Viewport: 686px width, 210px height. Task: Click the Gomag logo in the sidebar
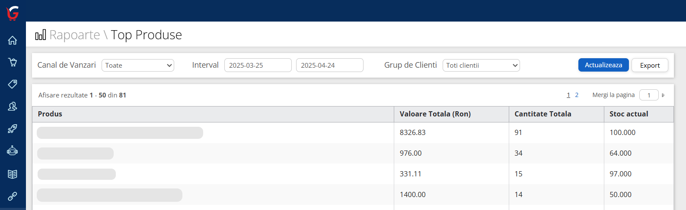point(13,13)
